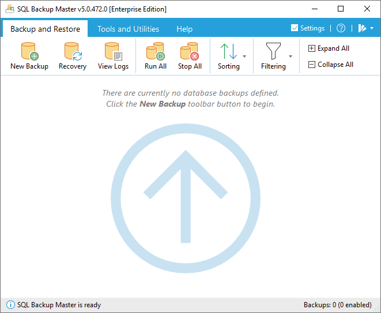The height and width of the screenshot is (313, 381).
Task: Open the Recovery tool
Action: (73, 56)
